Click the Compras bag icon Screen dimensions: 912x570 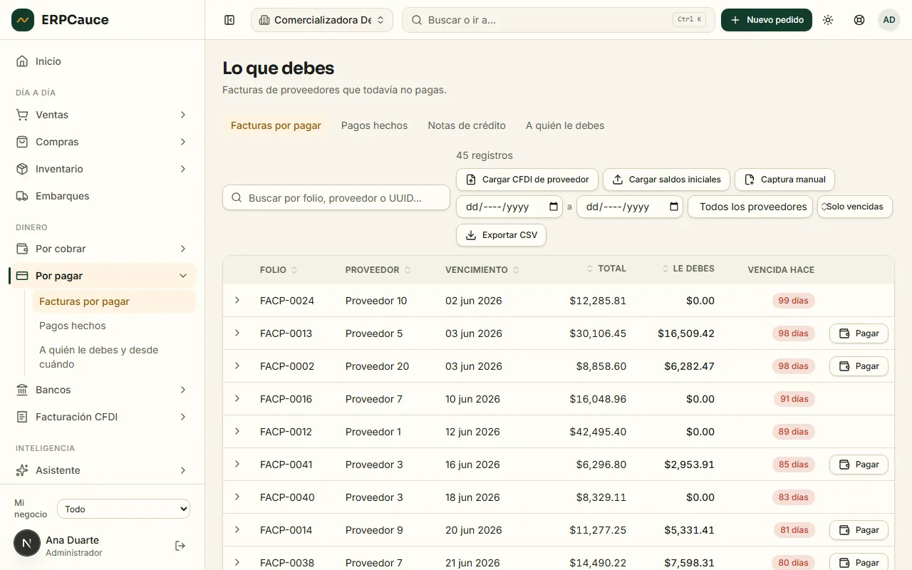[22, 142]
